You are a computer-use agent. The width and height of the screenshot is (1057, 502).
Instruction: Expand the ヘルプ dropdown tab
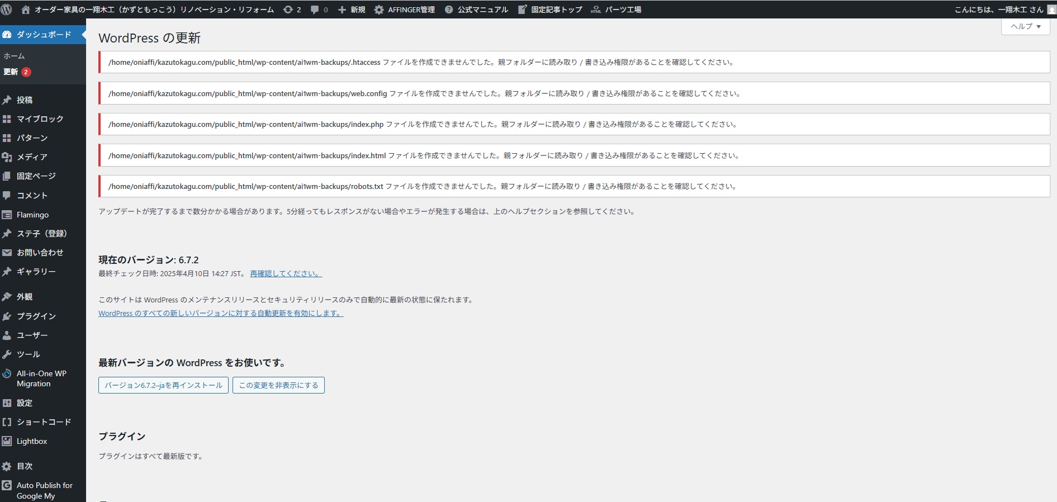point(1025,26)
